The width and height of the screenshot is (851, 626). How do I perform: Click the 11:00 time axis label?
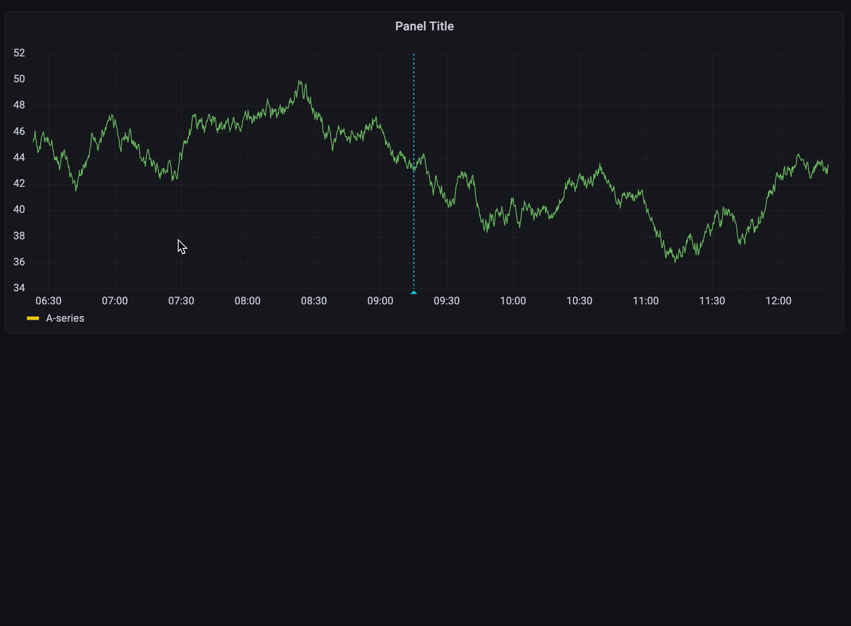pyautogui.click(x=646, y=301)
